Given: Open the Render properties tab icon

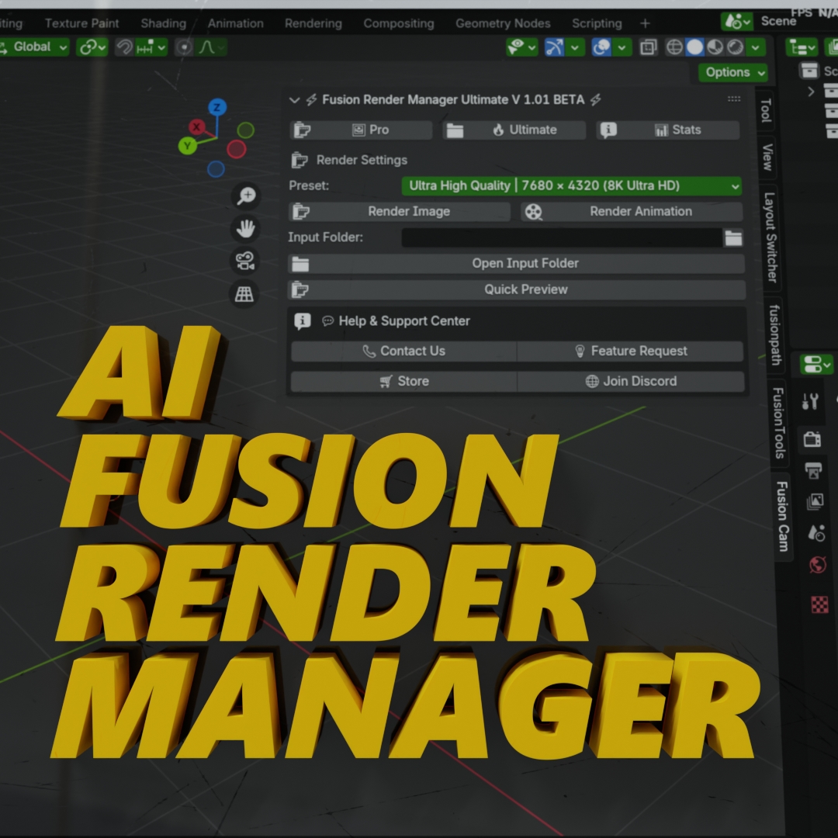Looking at the screenshot, I should point(812,438).
